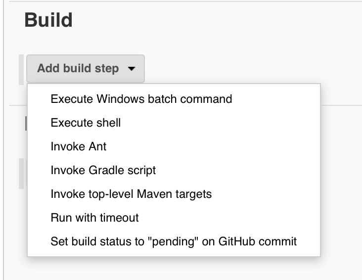Click the black caret next to Add build step
Screen dimensions: 362x280
point(131,69)
